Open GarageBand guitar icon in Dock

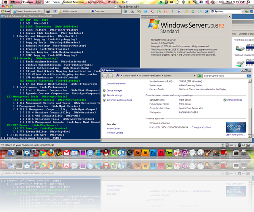coord(208,153)
